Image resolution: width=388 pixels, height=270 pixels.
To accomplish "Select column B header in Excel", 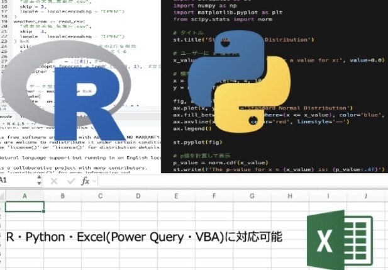I will coord(63,196).
